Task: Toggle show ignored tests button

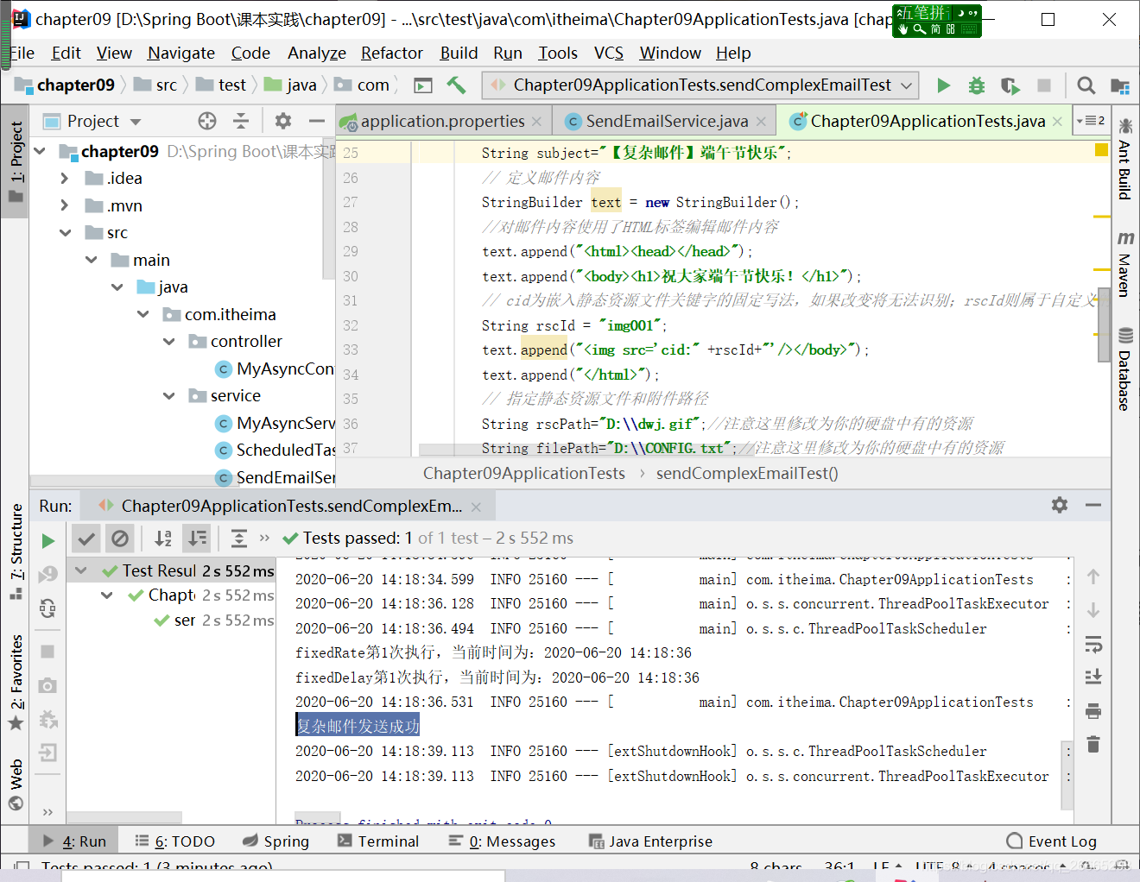Action: (120, 539)
